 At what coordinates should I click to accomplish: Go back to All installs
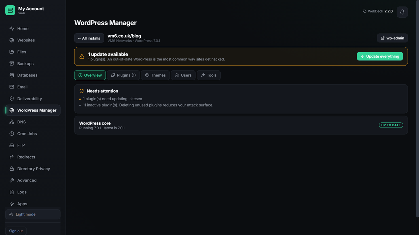89,38
